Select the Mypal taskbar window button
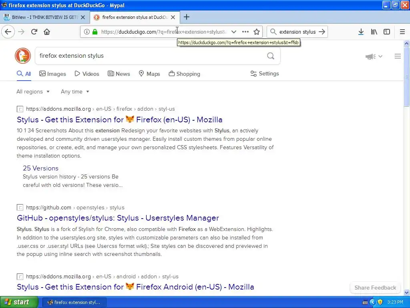The image size is (410, 308). pyautogui.click(x=74, y=302)
